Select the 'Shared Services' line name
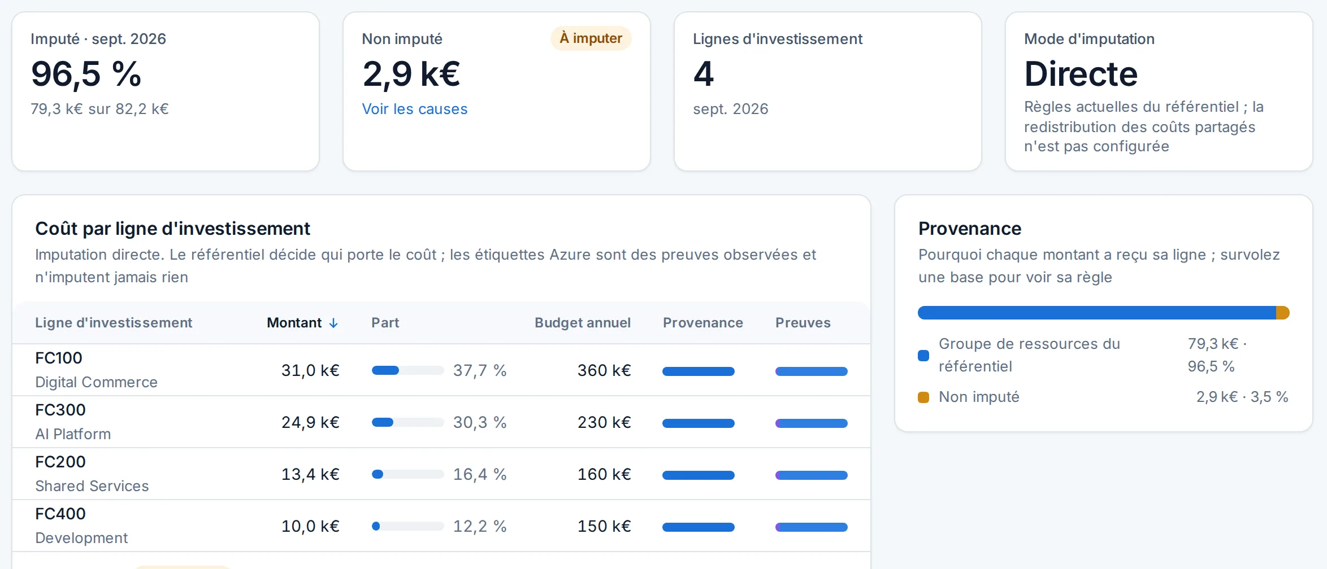Image resolution: width=1327 pixels, height=569 pixels. [92, 486]
